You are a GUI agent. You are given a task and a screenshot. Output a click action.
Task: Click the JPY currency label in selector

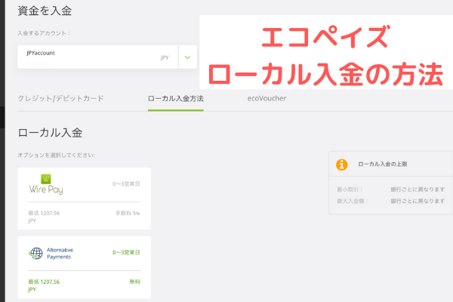click(x=165, y=57)
